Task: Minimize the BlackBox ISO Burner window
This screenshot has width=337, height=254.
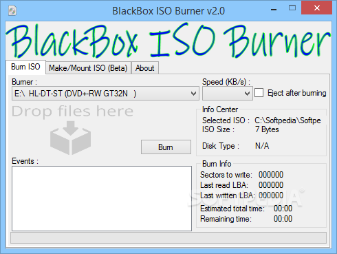Action: 274,10
